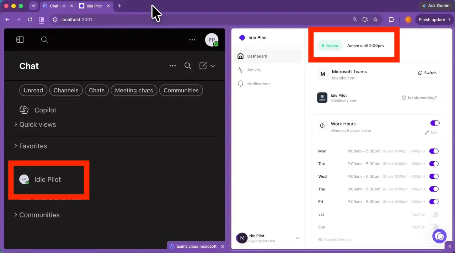This screenshot has width=455, height=253.
Task: Click the search icon beside the Chat heading
Action: [188, 66]
